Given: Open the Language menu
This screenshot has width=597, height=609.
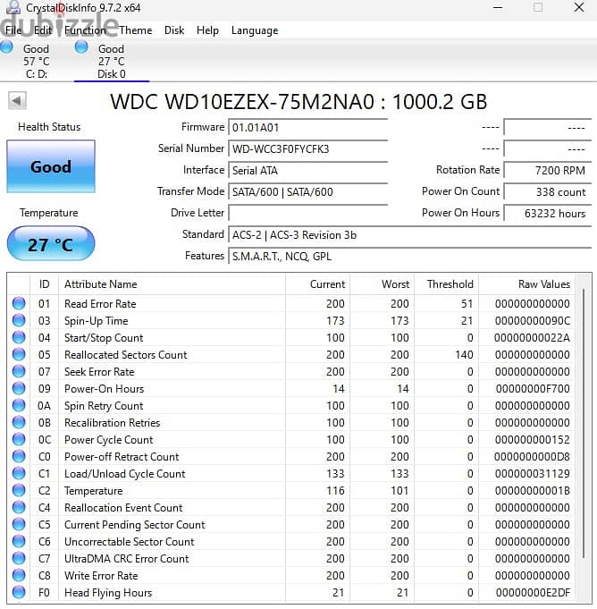Looking at the screenshot, I should click(255, 30).
